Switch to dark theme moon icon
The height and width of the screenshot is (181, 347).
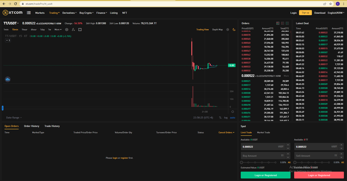235,29
